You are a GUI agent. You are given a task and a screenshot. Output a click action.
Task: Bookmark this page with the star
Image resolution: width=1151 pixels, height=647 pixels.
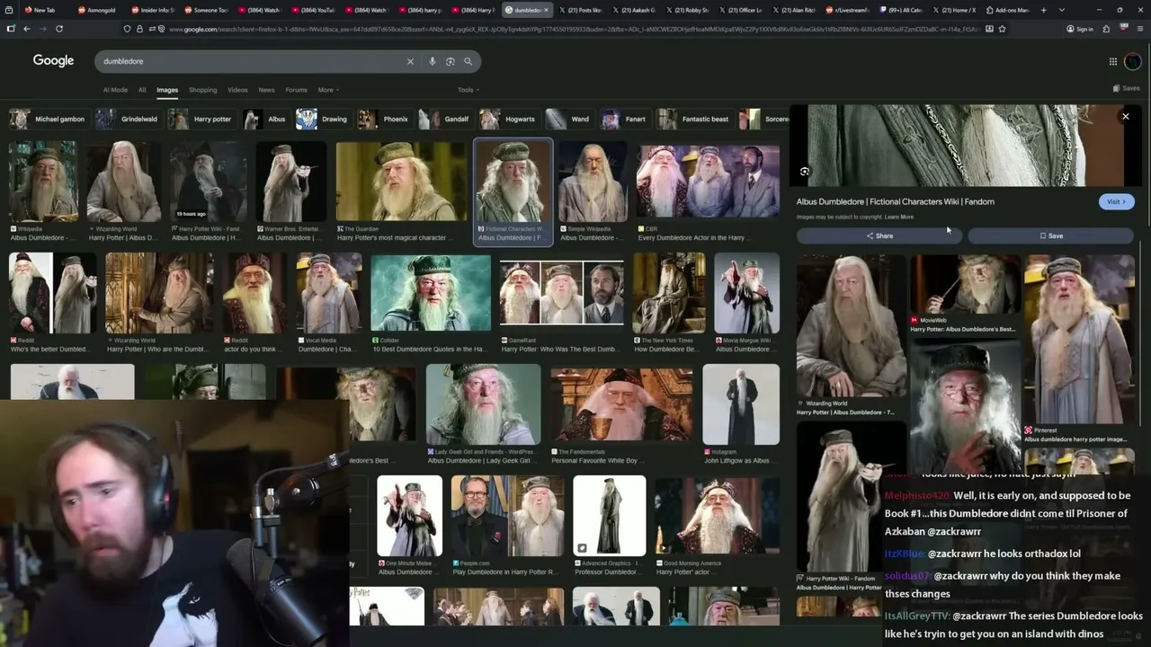(x=1002, y=29)
